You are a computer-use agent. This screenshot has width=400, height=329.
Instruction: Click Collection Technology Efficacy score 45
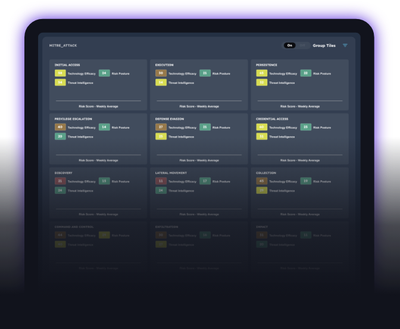262,181
